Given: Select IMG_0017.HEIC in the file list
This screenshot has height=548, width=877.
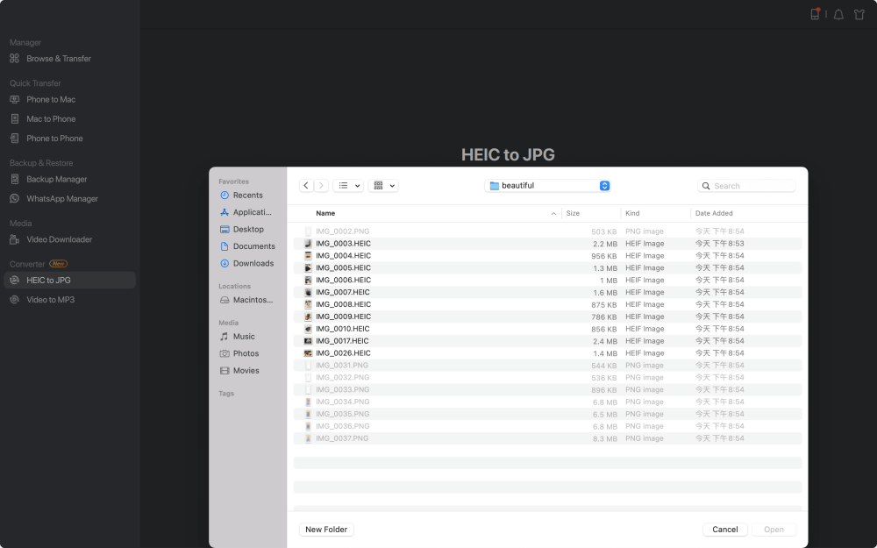Looking at the screenshot, I should [x=342, y=341].
